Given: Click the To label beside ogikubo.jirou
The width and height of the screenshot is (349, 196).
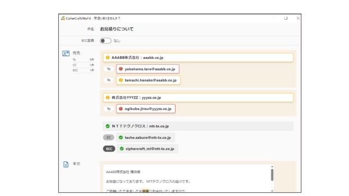Looking at the screenshot, I should [109, 109].
